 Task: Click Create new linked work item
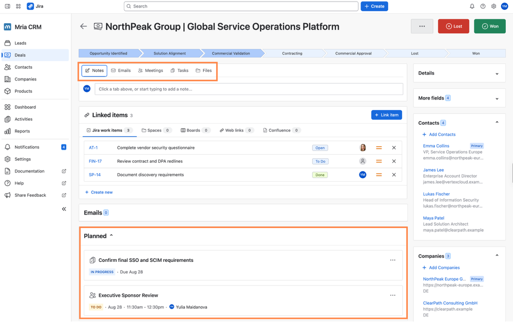tap(99, 193)
